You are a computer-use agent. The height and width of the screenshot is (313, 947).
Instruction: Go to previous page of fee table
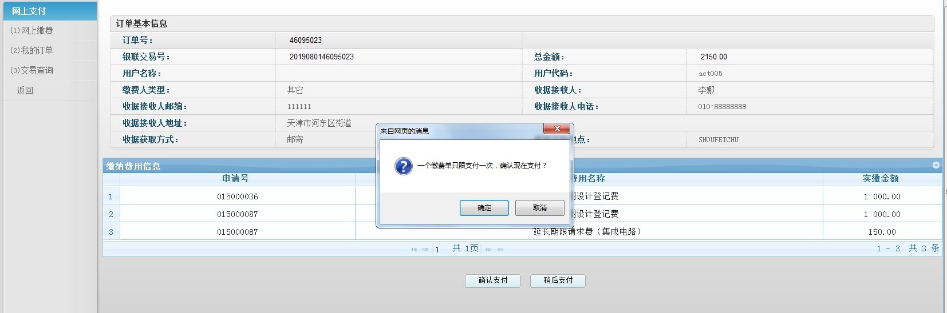click(425, 249)
